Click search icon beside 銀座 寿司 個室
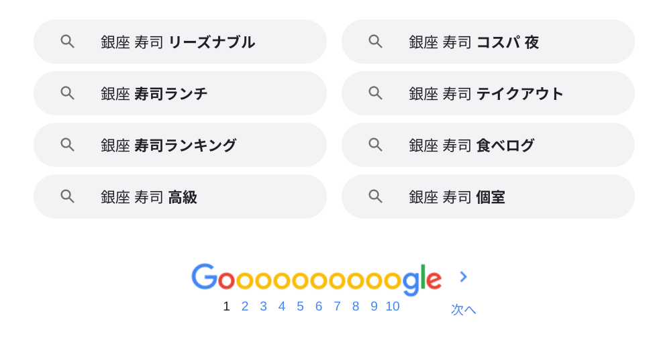Image resolution: width=657 pixels, height=340 pixels. [375, 196]
